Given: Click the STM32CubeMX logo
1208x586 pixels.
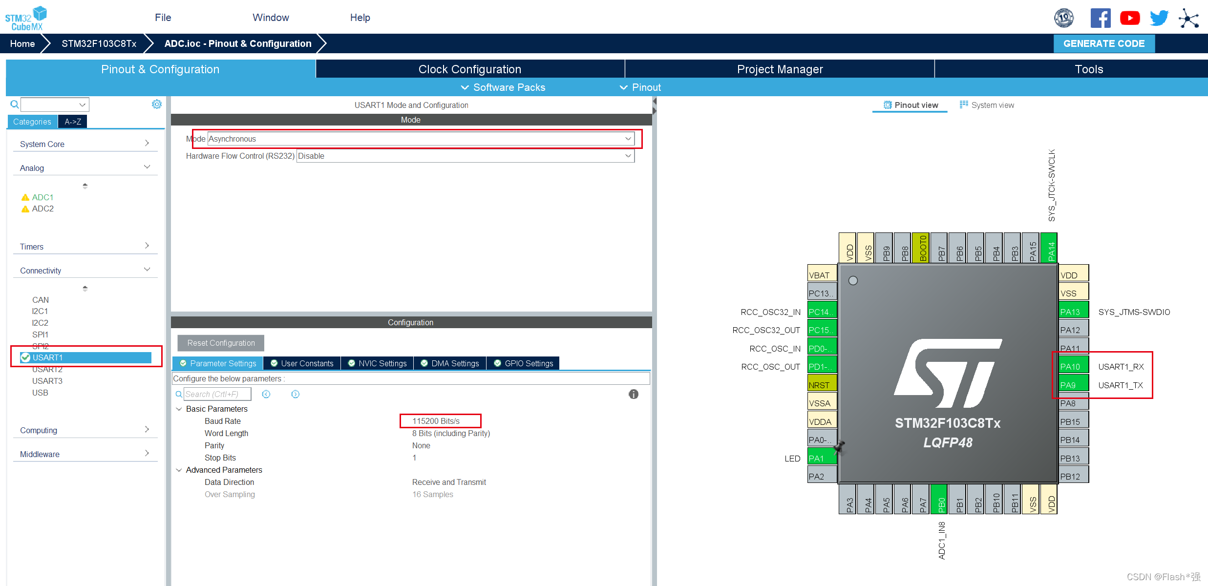Looking at the screenshot, I should [25, 19].
